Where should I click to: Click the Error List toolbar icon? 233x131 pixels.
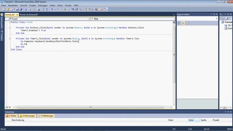[100, 9]
